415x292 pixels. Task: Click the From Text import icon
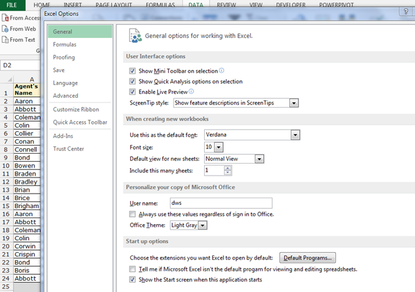pyautogui.click(x=5, y=40)
